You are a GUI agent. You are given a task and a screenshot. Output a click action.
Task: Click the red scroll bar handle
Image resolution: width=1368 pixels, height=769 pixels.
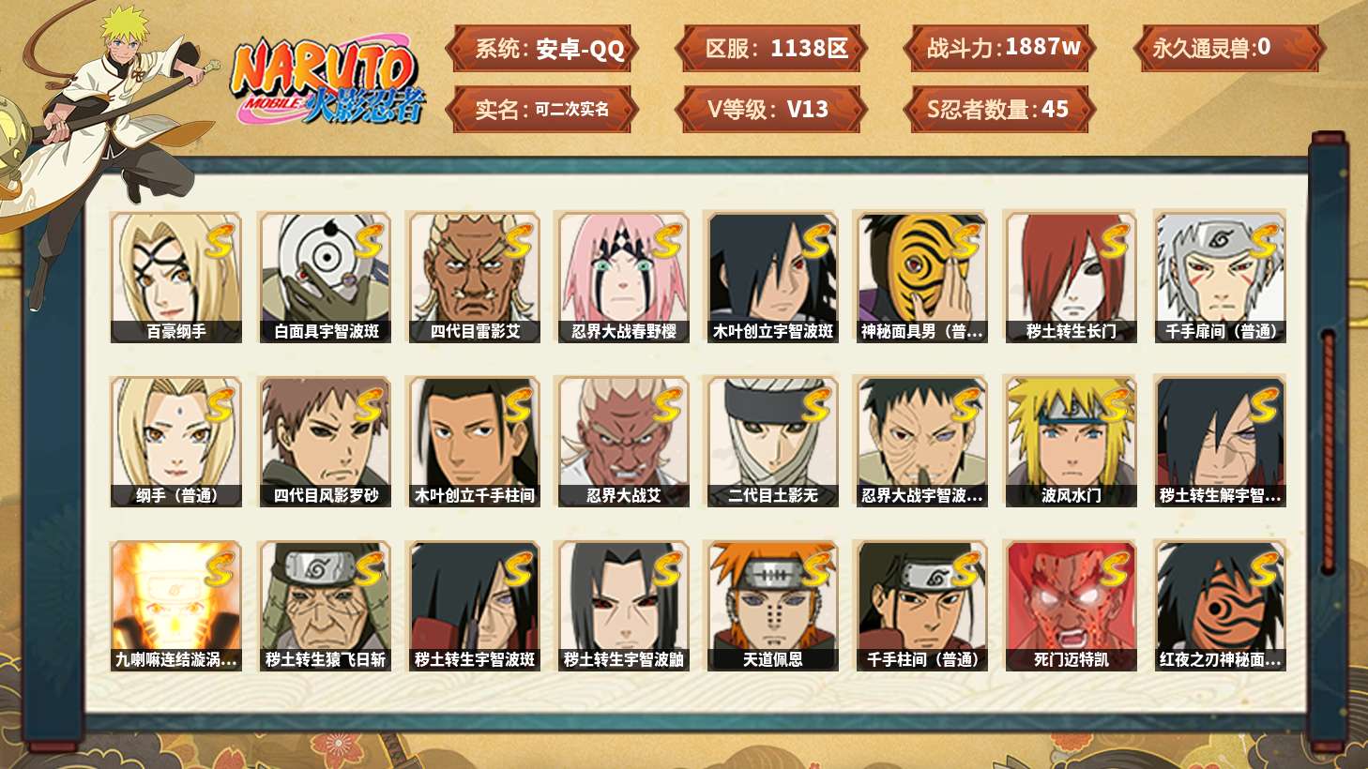coord(1328,450)
